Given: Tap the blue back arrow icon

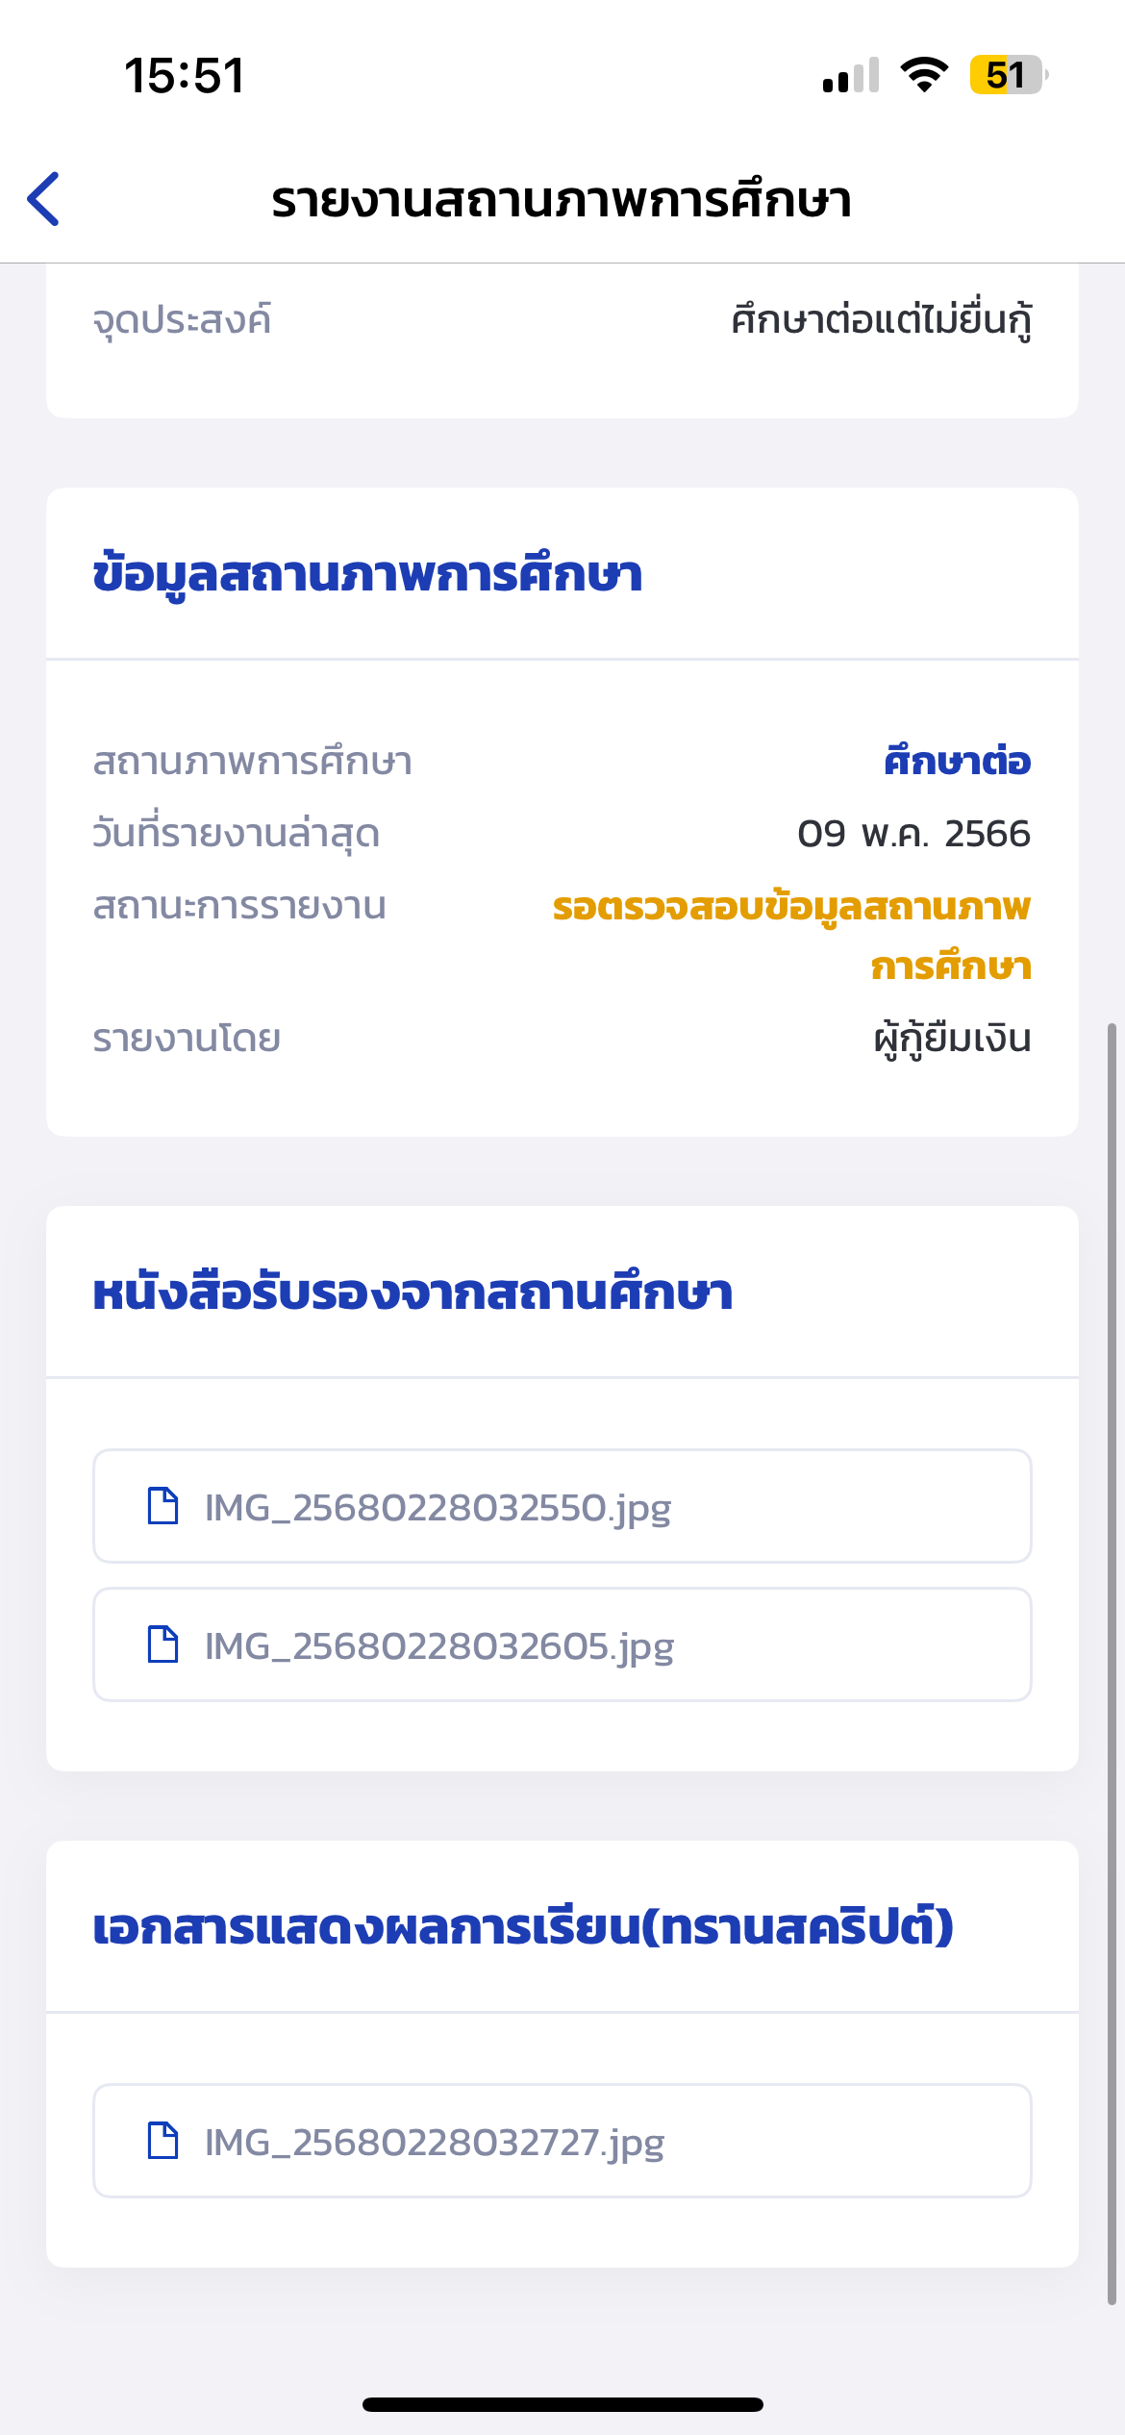Looking at the screenshot, I should (43, 199).
